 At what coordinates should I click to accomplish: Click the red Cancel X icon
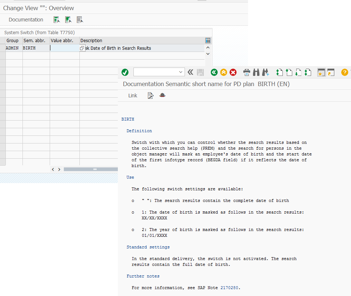[x=233, y=72]
